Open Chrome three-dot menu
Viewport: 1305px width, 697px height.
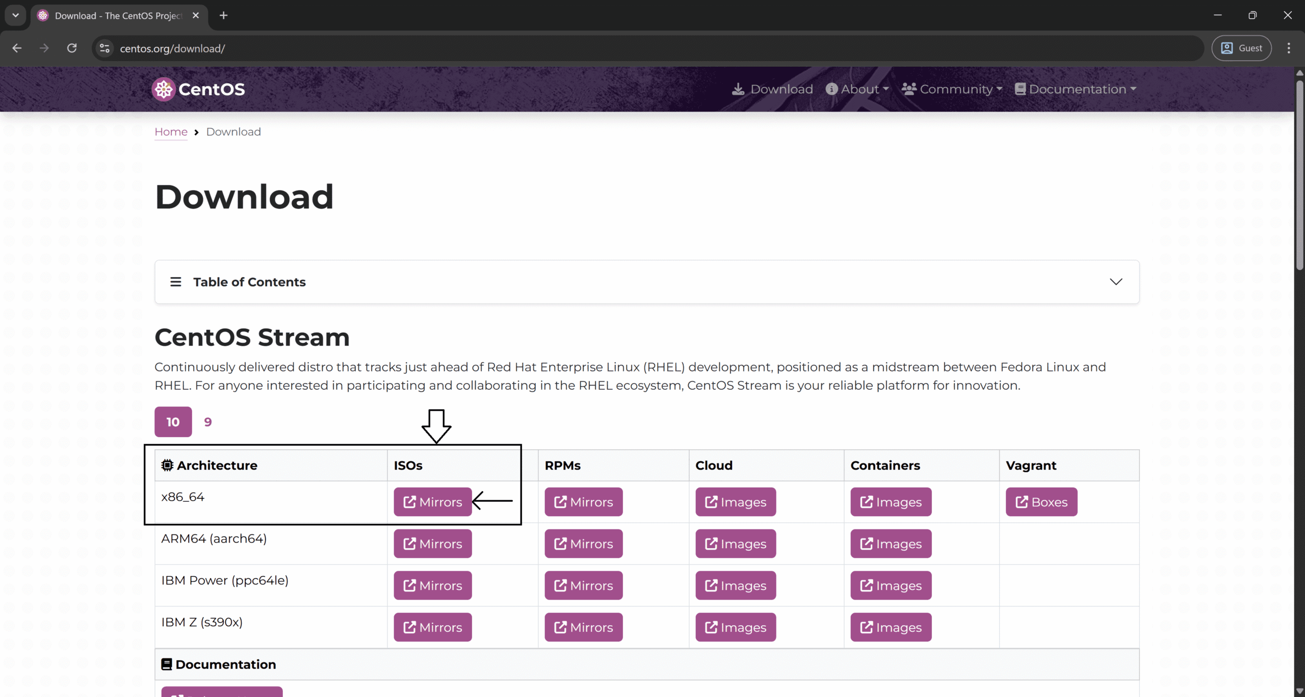coord(1289,48)
